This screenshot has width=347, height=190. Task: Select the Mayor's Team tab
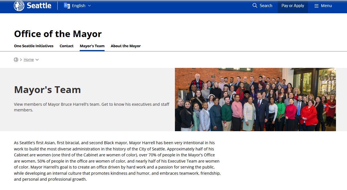pyautogui.click(x=92, y=46)
